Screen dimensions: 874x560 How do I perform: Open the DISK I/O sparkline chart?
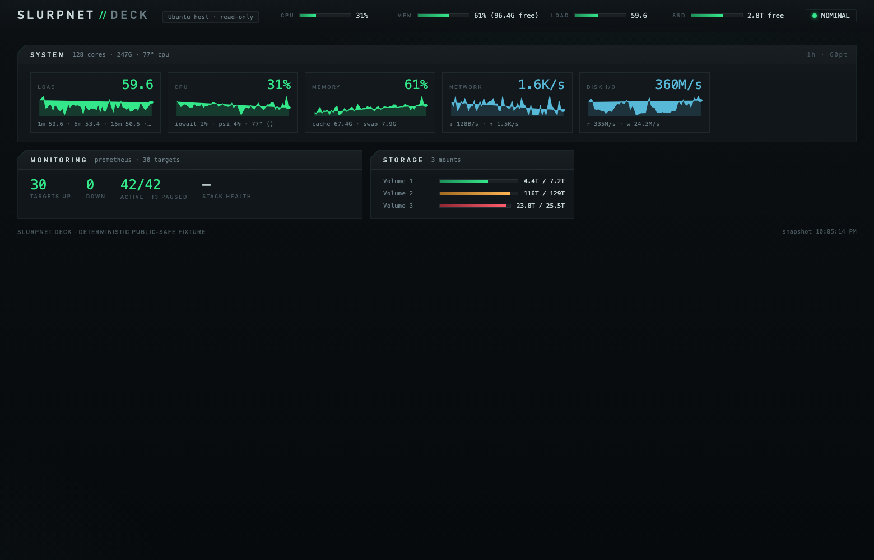click(x=645, y=106)
